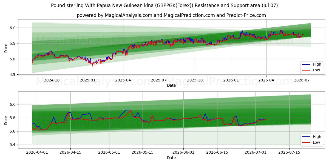Click the 'Date' axis label under the bottom chart
This screenshot has width=329, height=164.
pos(171,158)
